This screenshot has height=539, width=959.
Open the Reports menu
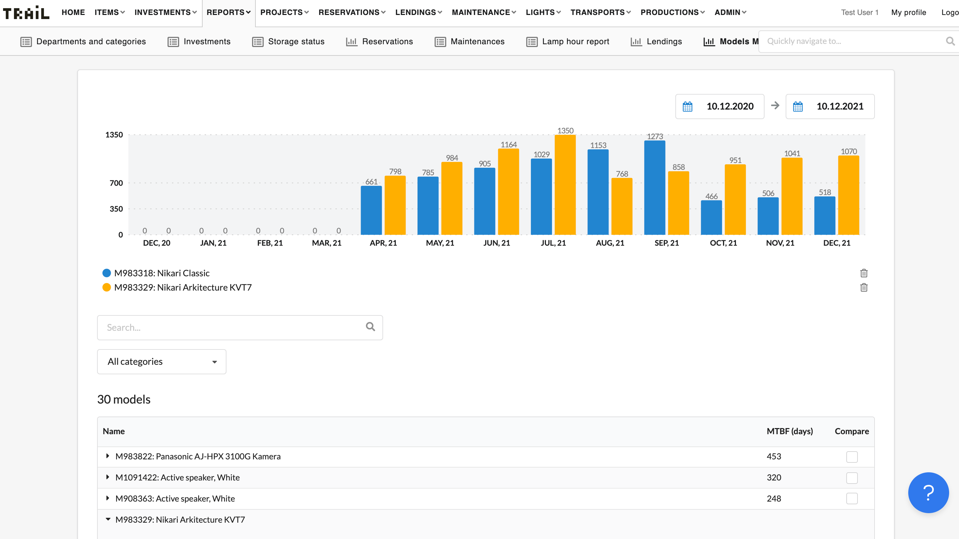point(229,13)
